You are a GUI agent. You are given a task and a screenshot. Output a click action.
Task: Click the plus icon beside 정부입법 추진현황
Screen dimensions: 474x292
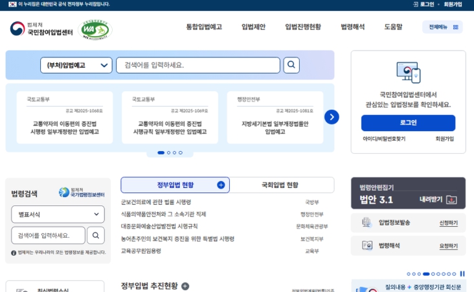coord(185,286)
